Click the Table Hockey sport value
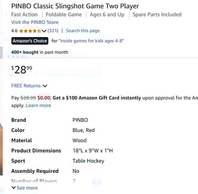 (x=88, y=161)
